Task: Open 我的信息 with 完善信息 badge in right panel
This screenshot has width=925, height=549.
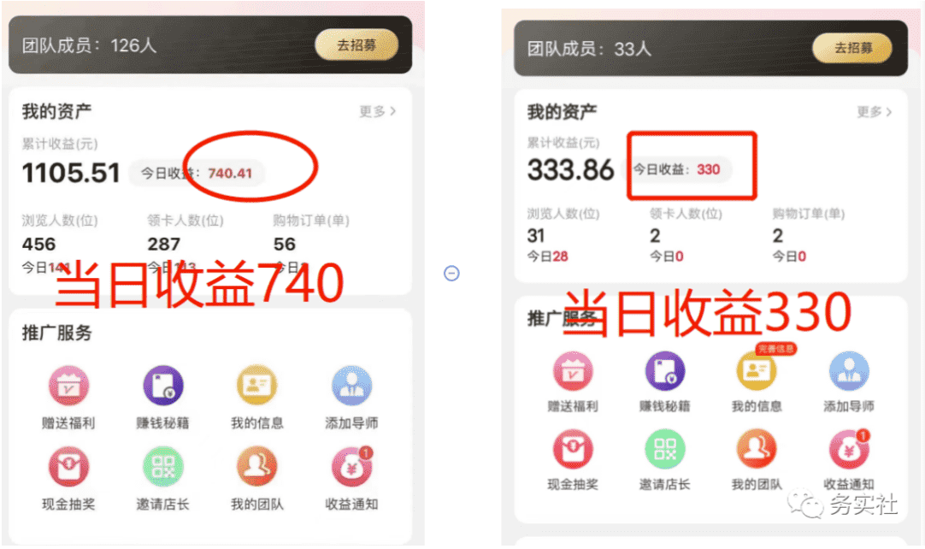Action: [x=757, y=371]
